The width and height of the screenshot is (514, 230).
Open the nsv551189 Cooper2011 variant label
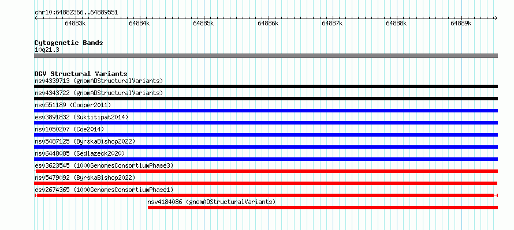[73, 105]
